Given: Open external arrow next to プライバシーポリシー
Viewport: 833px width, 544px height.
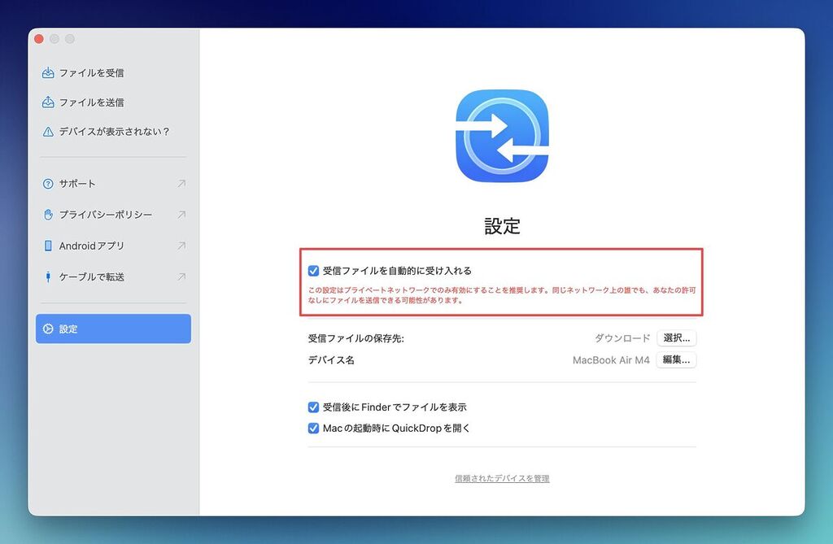Looking at the screenshot, I should [x=181, y=215].
